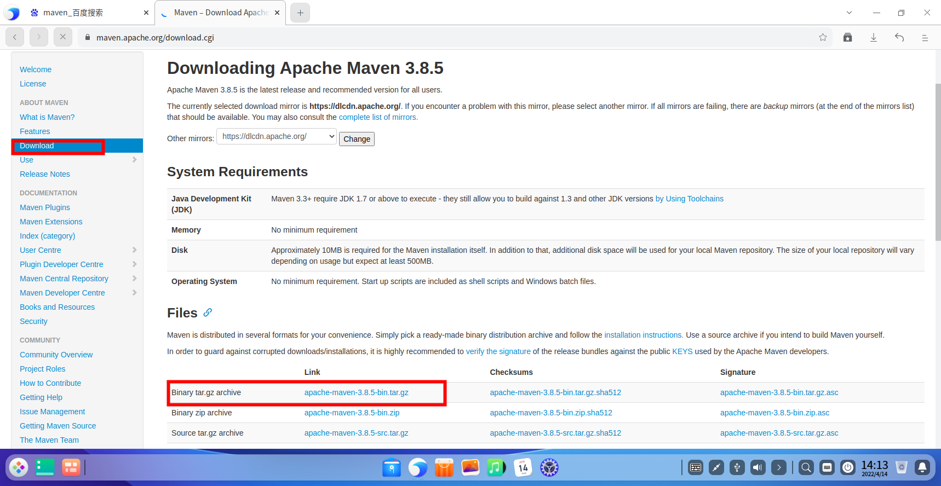Open the USB device tray icon
Viewport: 941px width, 486px height.
tap(737, 467)
